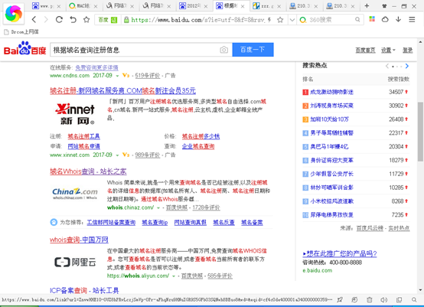Go to next hot-search page arrow
The height and width of the screenshot is (307, 424).
tap(407, 66)
